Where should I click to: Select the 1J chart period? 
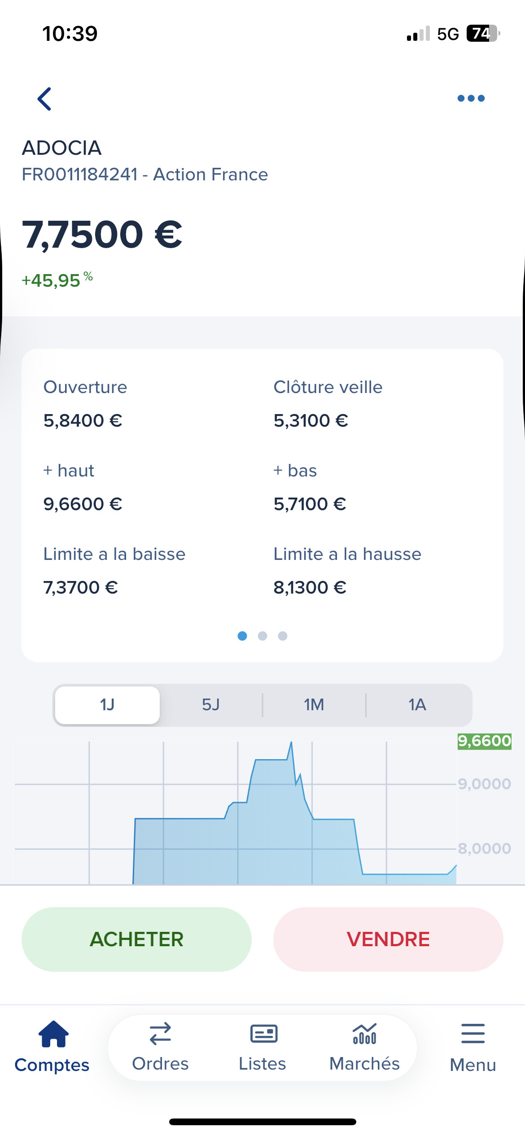click(x=107, y=705)
